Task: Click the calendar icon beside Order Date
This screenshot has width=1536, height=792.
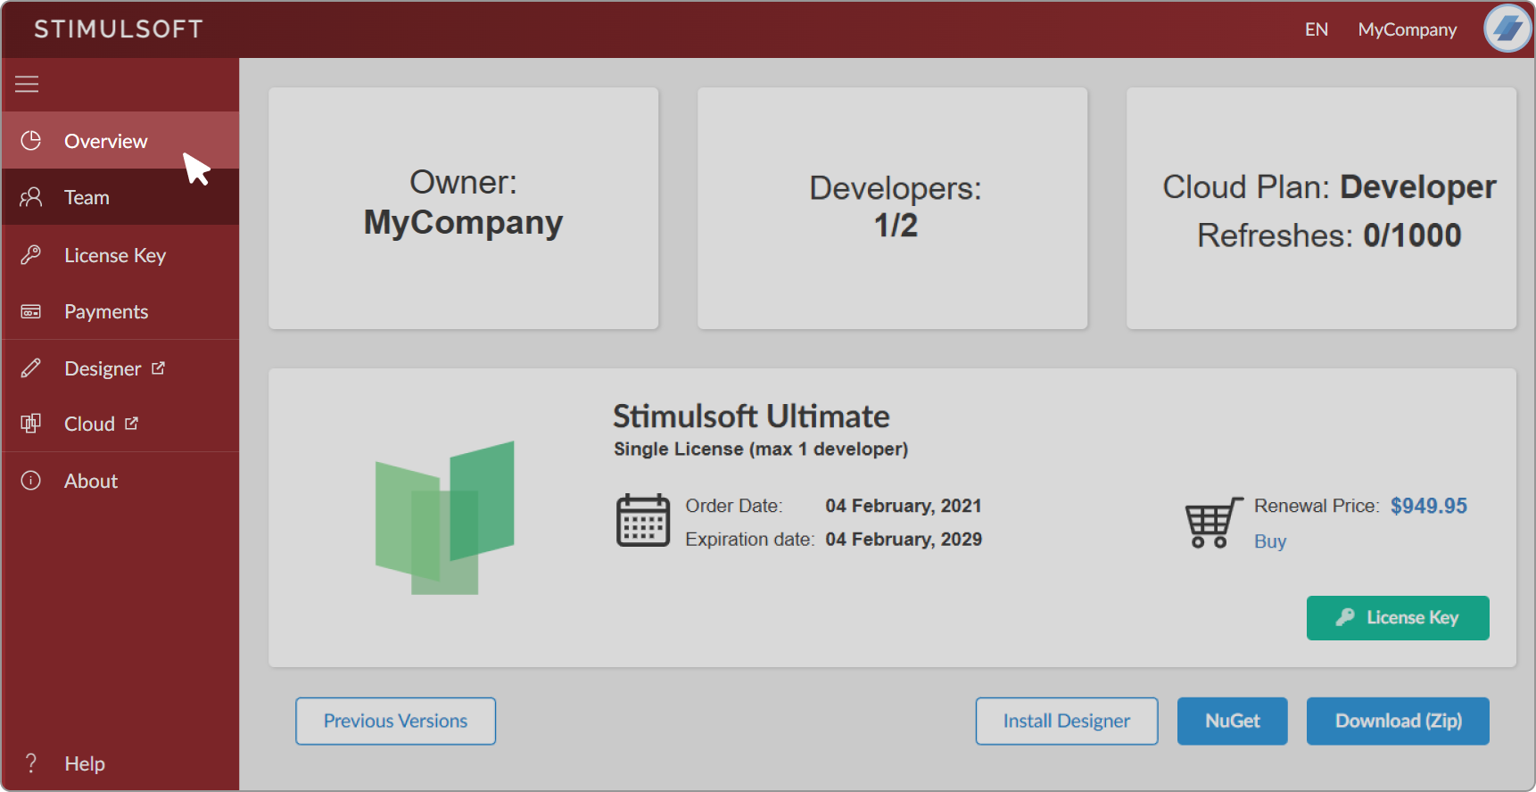Action: (643, 520)
